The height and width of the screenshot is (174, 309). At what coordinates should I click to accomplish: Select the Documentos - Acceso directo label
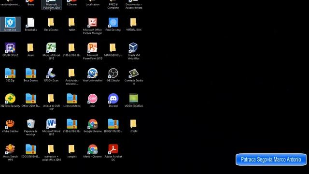(134, 6)
